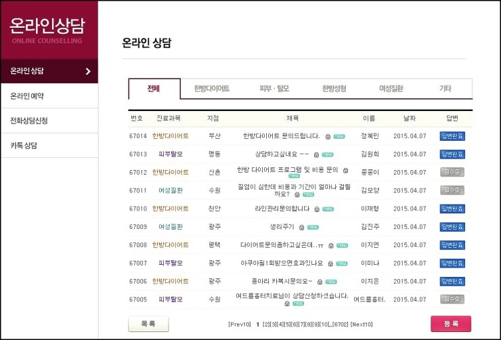Click lock icon beside '한방다이어트 문의드립니다.' title

(328, 137)
